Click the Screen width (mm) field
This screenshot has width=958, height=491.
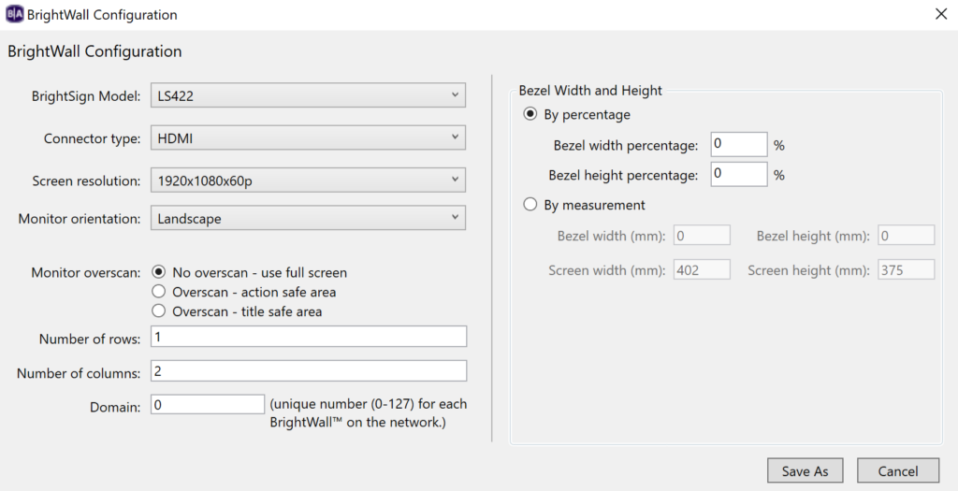(x=702, y=269)
